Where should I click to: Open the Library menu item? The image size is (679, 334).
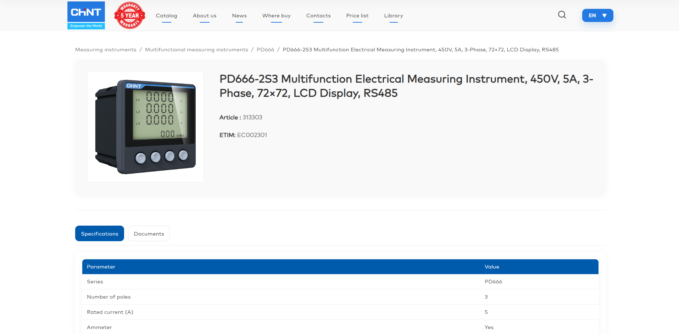[x=394, y=16]
